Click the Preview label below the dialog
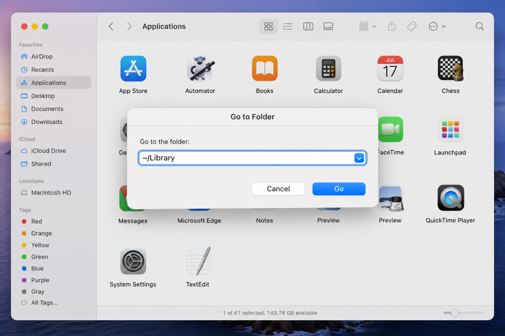 328,220
